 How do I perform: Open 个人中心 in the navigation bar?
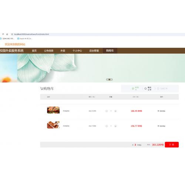click(77, 51)
